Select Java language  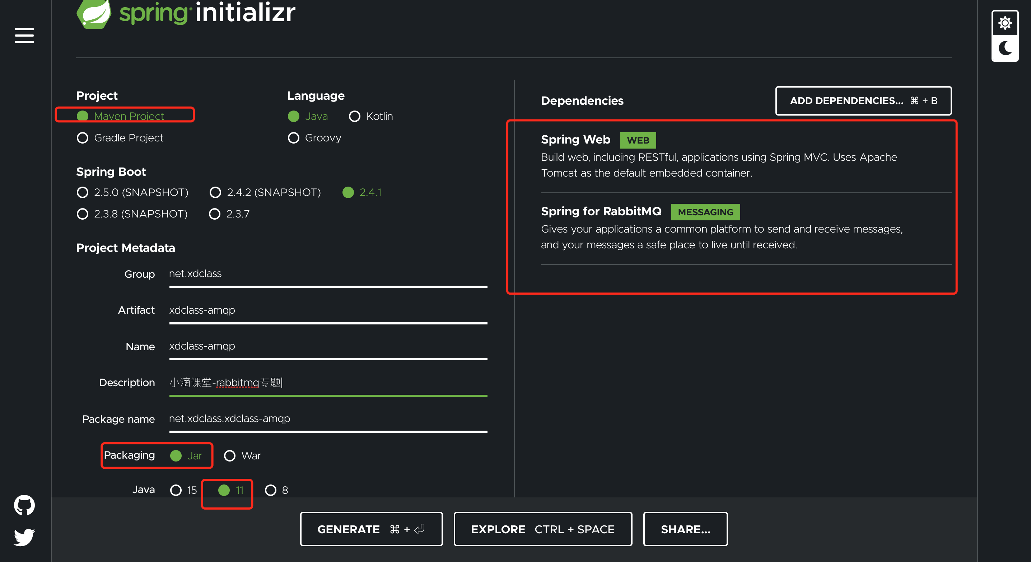(x=308, y=116)
